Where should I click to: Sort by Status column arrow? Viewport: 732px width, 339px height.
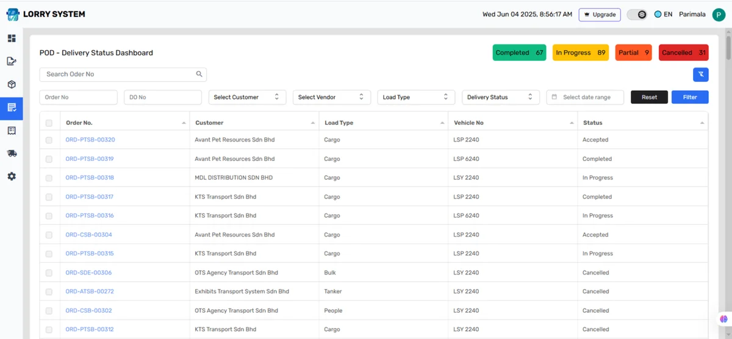click(x=703, y=123)
